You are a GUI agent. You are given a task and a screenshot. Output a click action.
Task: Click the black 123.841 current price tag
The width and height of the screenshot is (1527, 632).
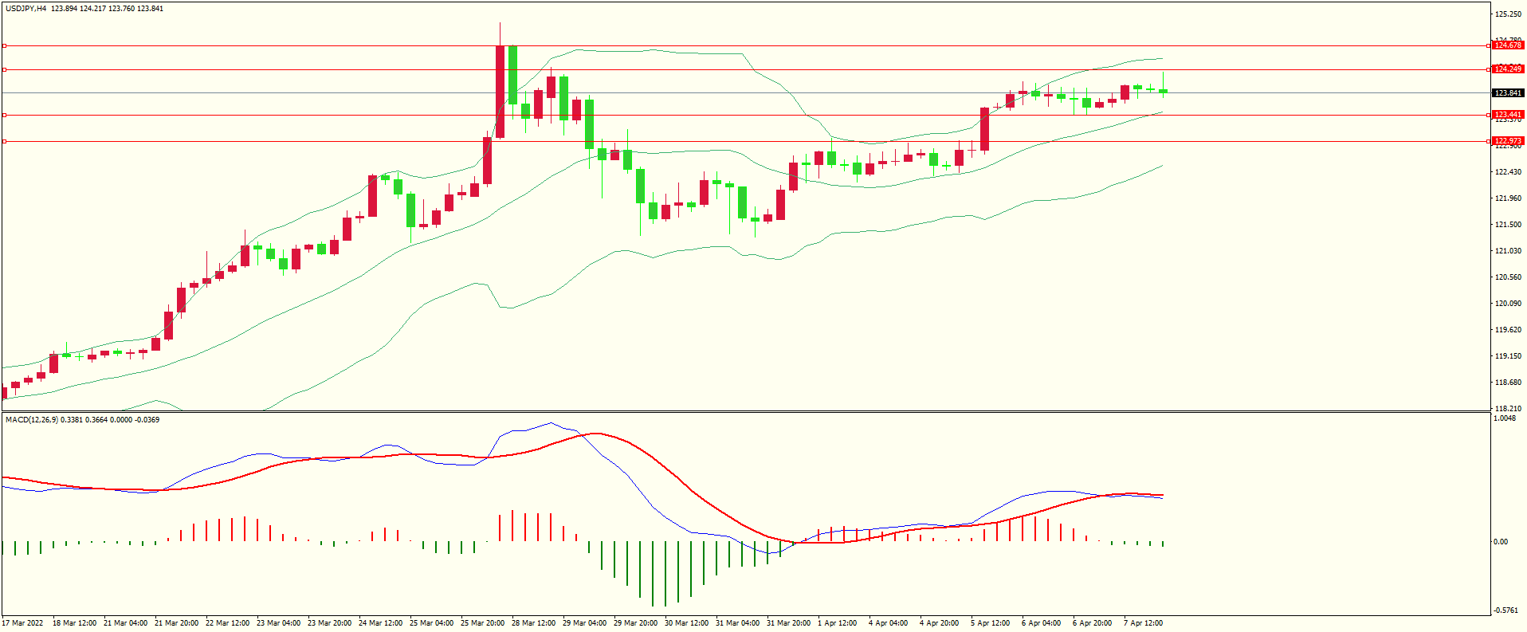coord(1508,93)
